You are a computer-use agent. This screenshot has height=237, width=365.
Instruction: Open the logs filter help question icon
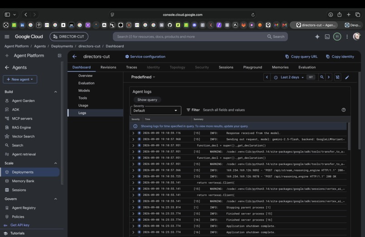pos(344,110)
